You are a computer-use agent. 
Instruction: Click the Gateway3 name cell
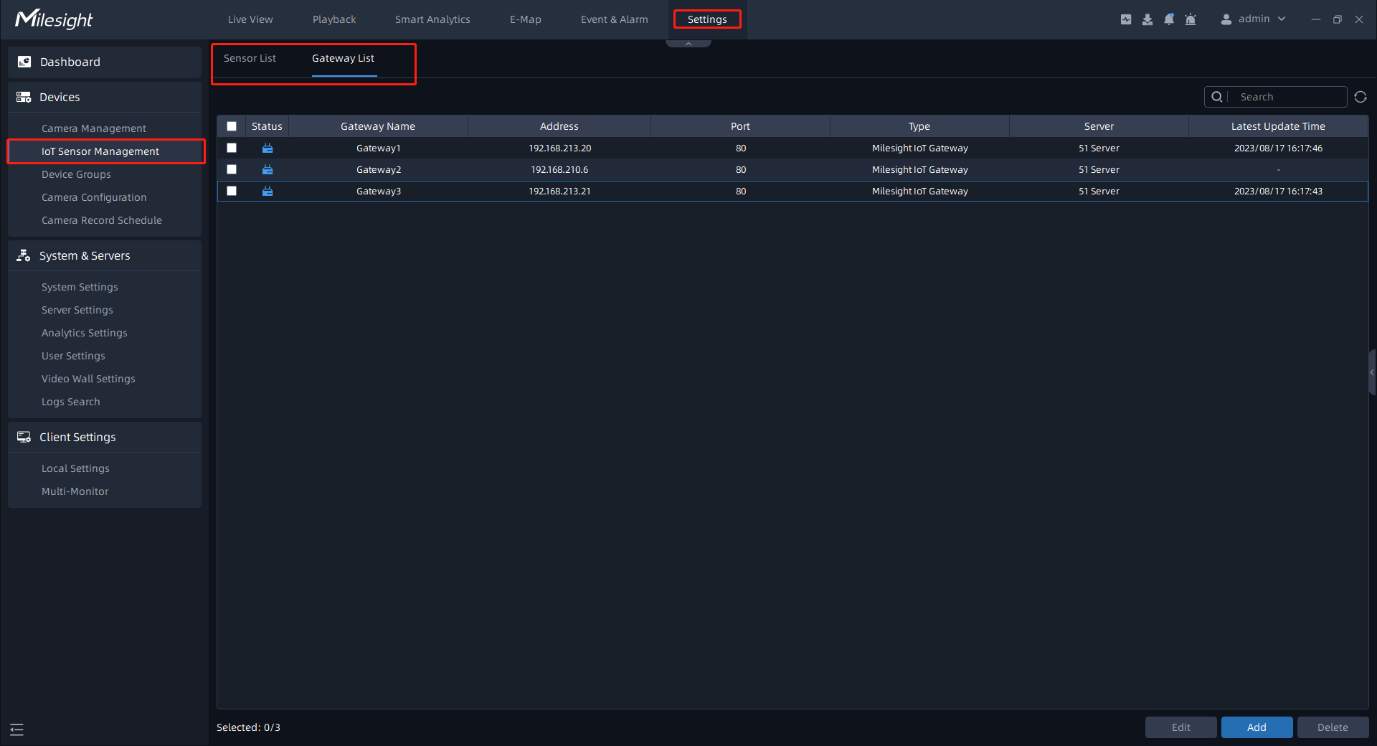pyautogui.click(x=379, y=191)
